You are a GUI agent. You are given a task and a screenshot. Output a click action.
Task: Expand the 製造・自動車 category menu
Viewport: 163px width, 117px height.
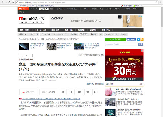(x=25, y=30)
